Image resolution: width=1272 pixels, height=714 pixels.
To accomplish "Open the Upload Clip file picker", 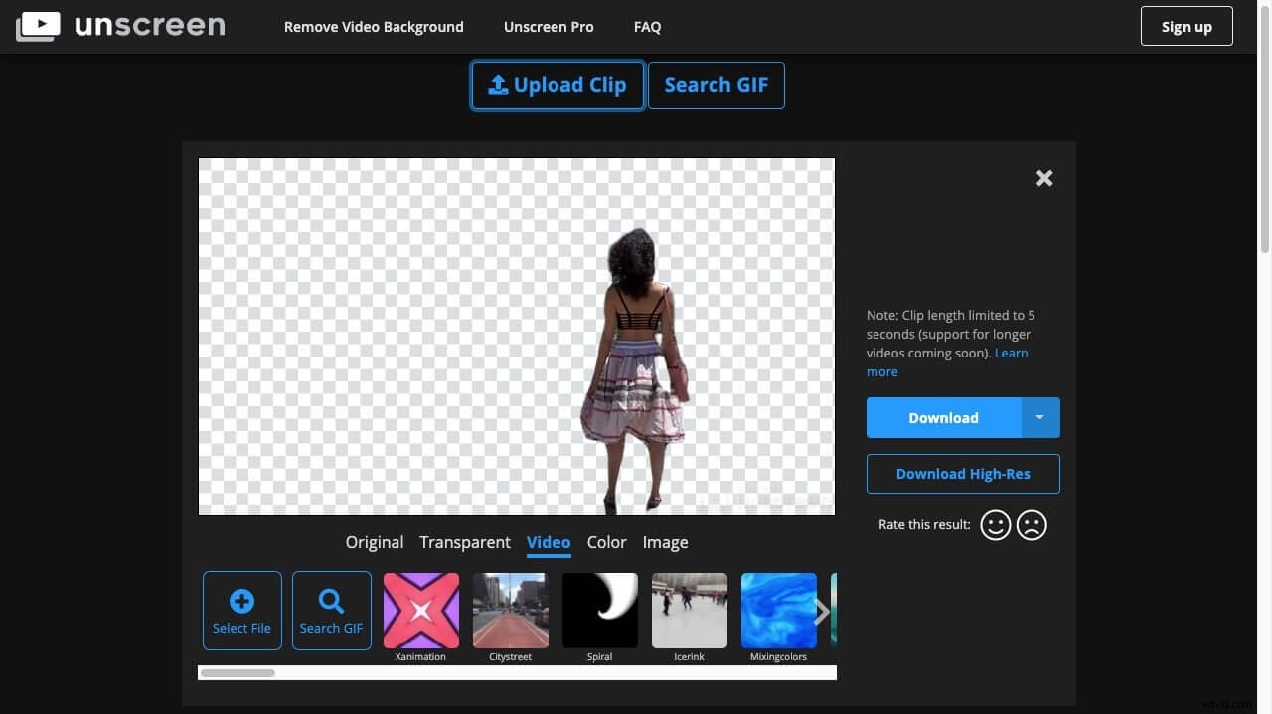I will [556, 85].
